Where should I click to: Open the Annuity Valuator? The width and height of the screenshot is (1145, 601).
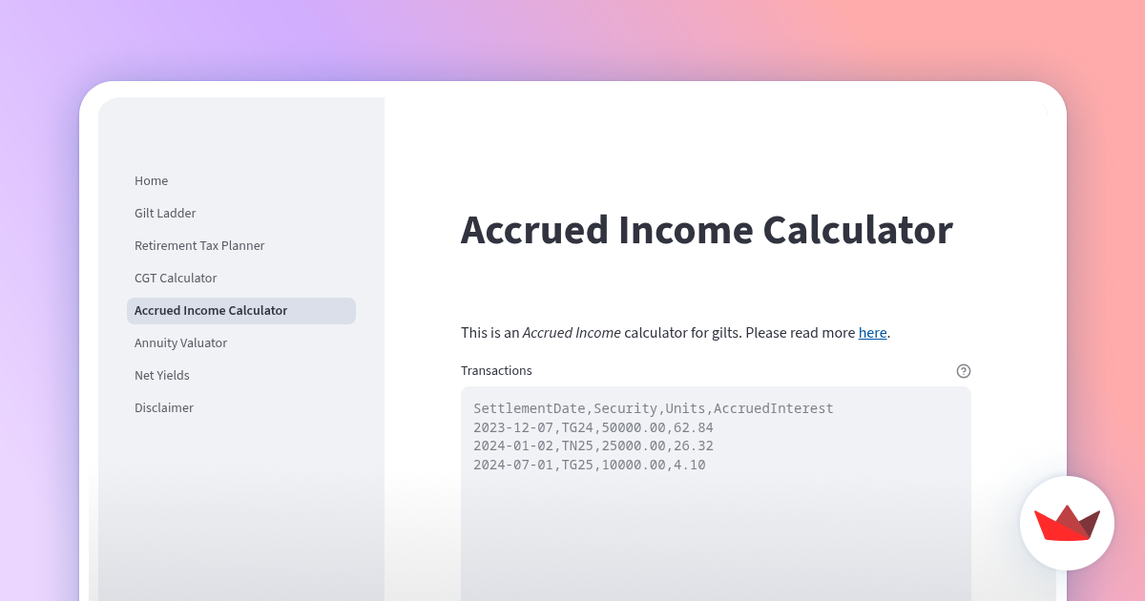click(180, 342)
